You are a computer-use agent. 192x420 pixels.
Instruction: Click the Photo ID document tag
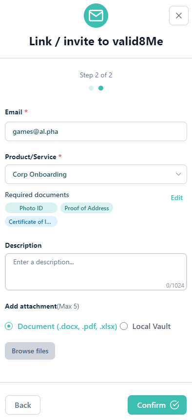click(31, 208)
